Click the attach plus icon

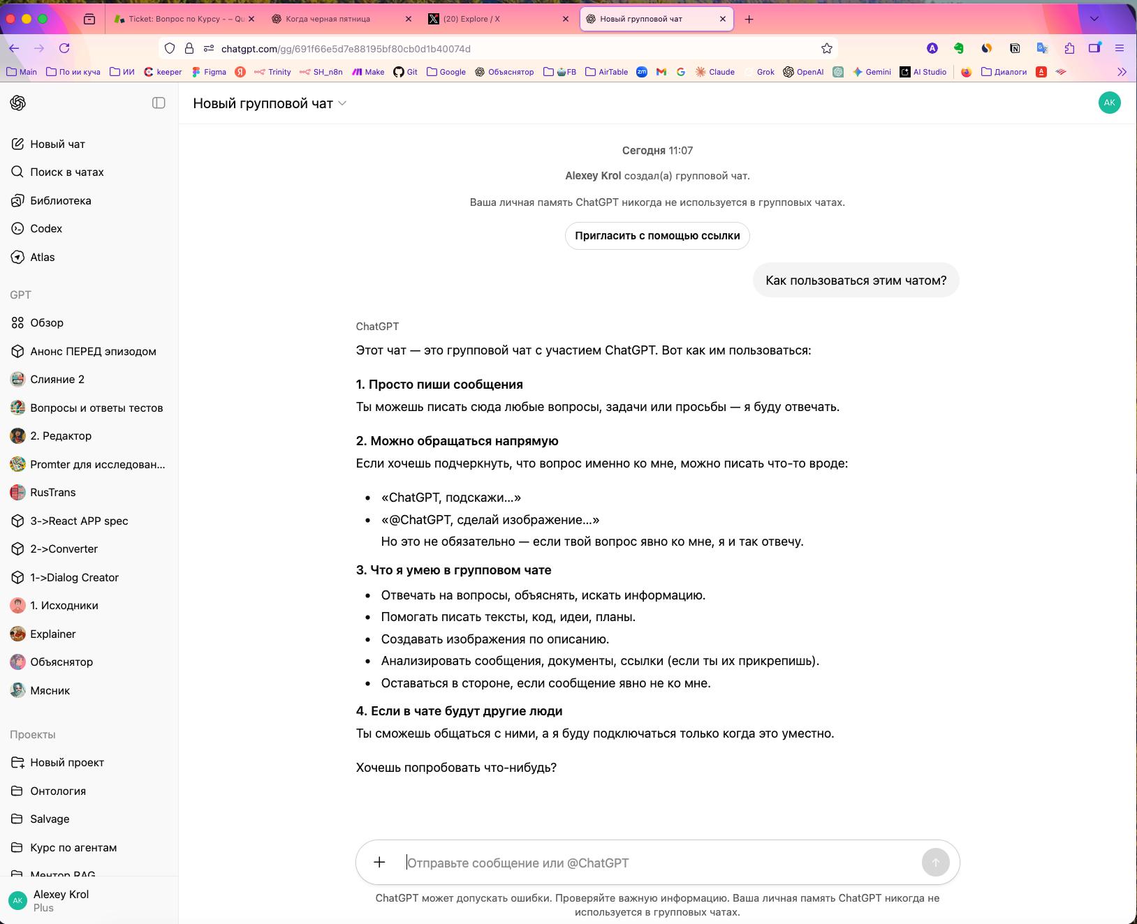379,863
